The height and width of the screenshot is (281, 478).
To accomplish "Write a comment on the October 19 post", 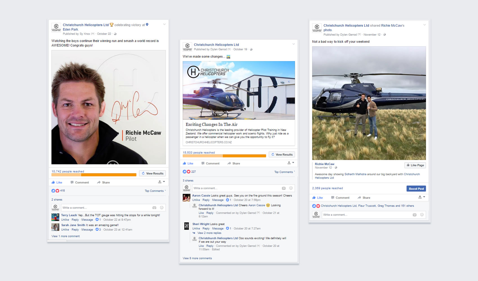I will click(243, 188).
